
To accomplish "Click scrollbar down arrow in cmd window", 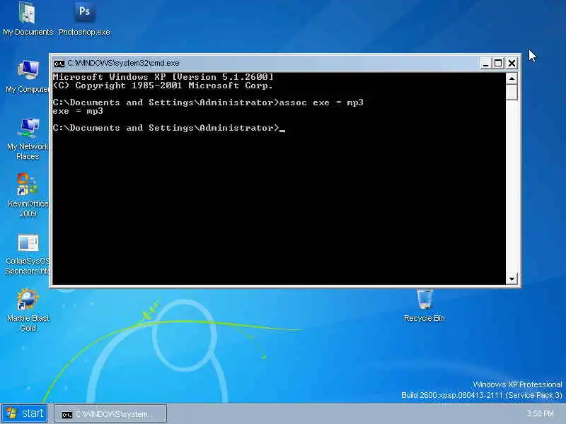I will coord(512,278).
